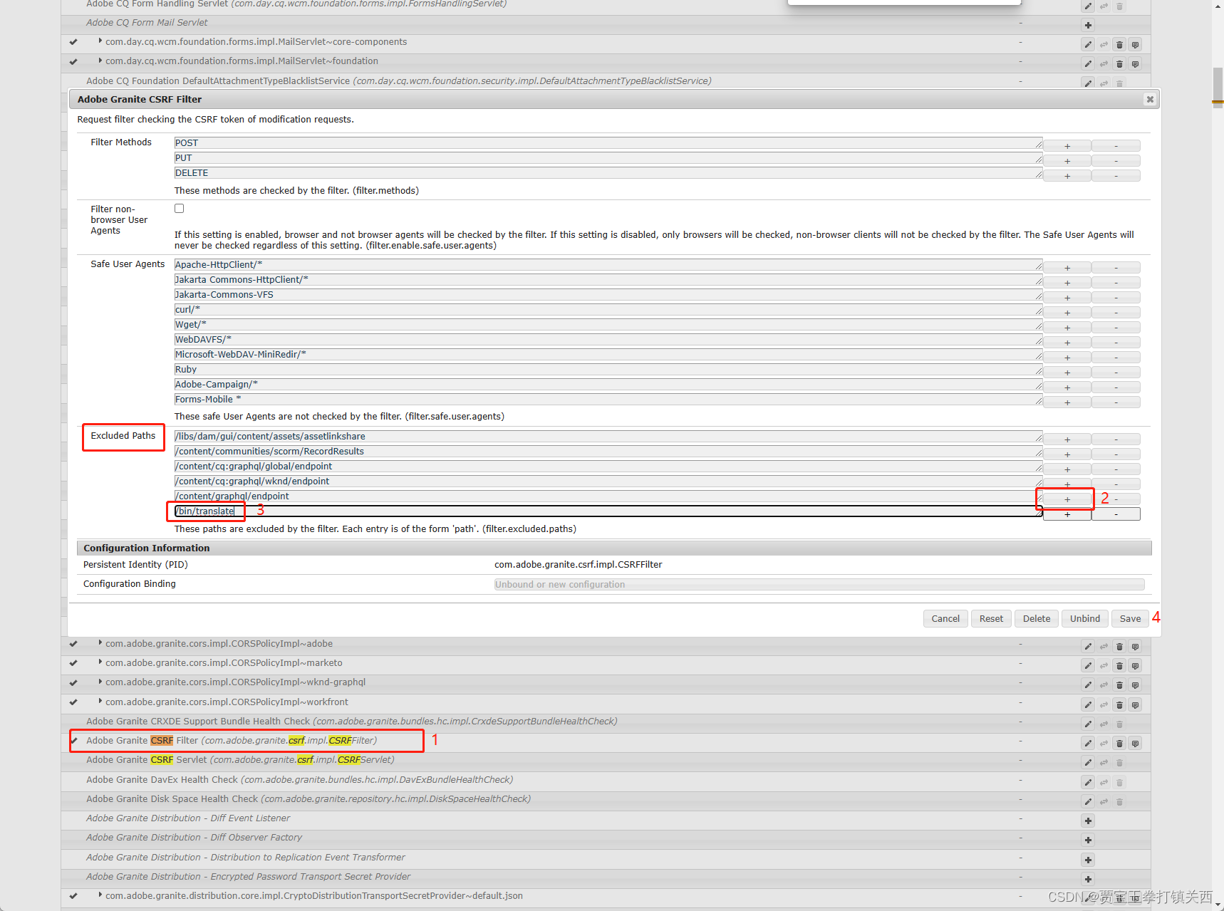This screenshot has width=1224, height=911.
Task: Delete CORSPolicyImpl~marketo configuration
Action: point(1119,666)
